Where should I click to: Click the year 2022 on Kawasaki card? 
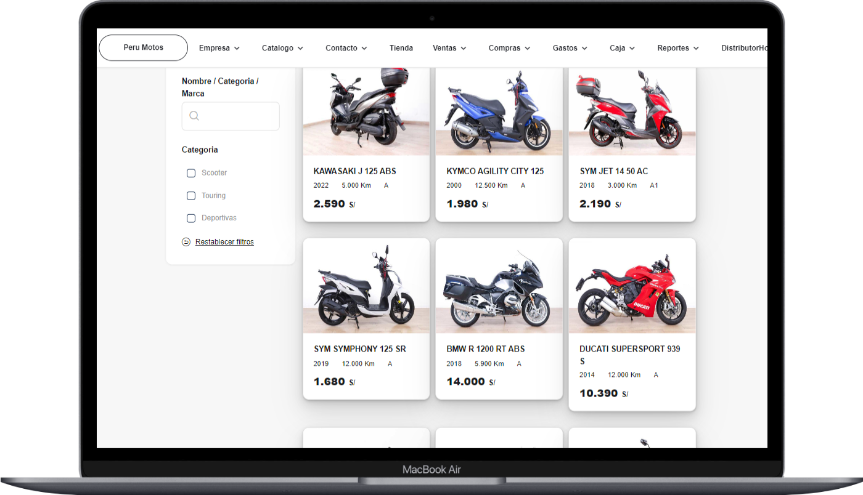pyautogui.click(x=321, y=185)
